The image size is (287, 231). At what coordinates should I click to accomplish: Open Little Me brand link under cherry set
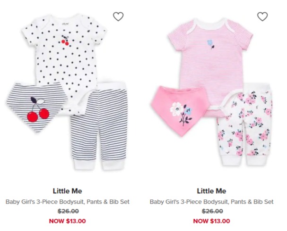pos(67,191)
